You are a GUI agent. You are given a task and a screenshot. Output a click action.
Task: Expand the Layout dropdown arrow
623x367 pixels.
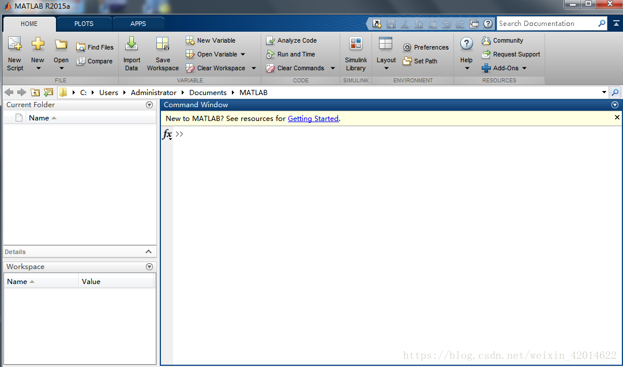point(386,68)
